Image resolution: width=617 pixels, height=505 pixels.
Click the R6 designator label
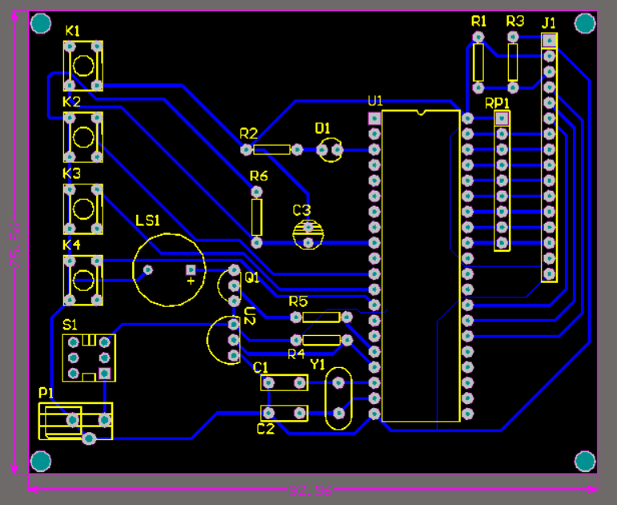[259, 176]
